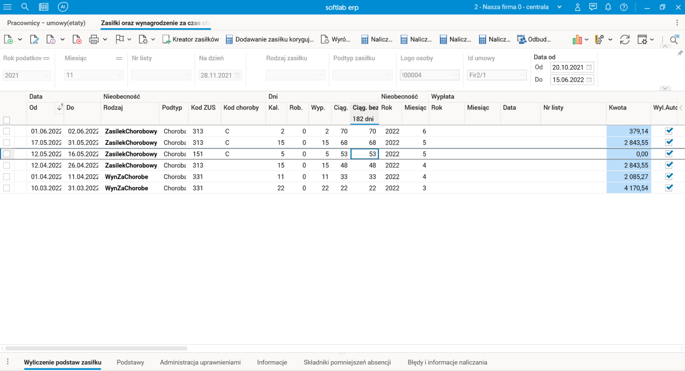Open the 'Składniki pomniejszeń absencji' tab
This screenshot has height=371, width=685.
[347, 362]
